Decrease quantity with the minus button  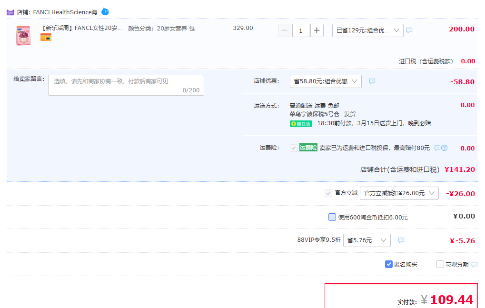(285, 30)
